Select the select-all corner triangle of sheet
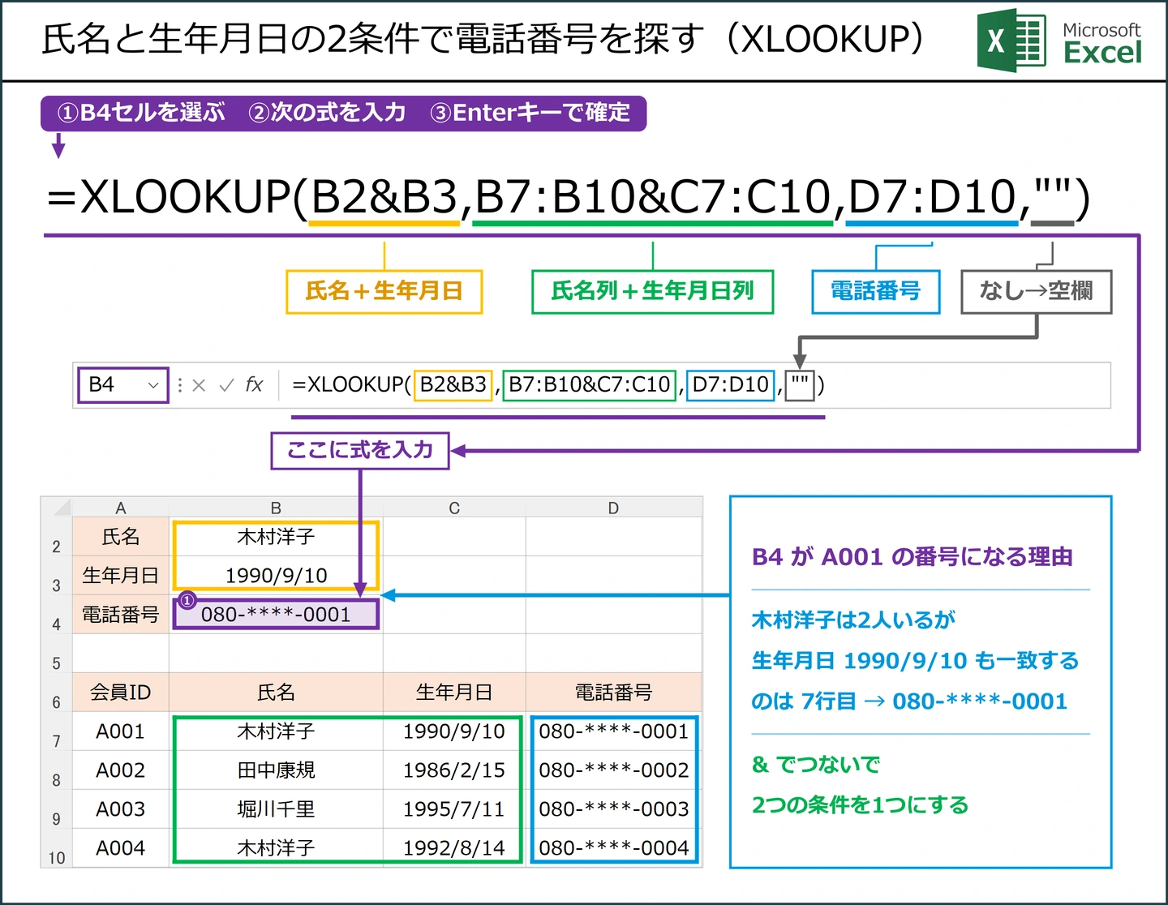Image resolution: width=1168 pixels, height=905 pixels. pos(62,508)
